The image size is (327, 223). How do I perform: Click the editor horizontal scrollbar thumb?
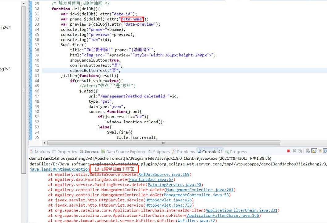pos(164,143)
